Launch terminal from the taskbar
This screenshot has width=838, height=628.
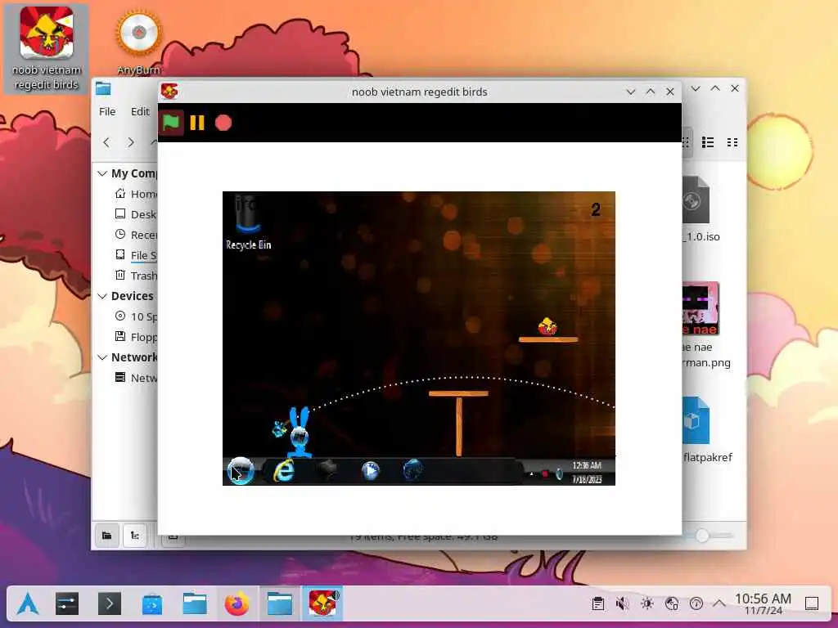(x=110, y=604)
